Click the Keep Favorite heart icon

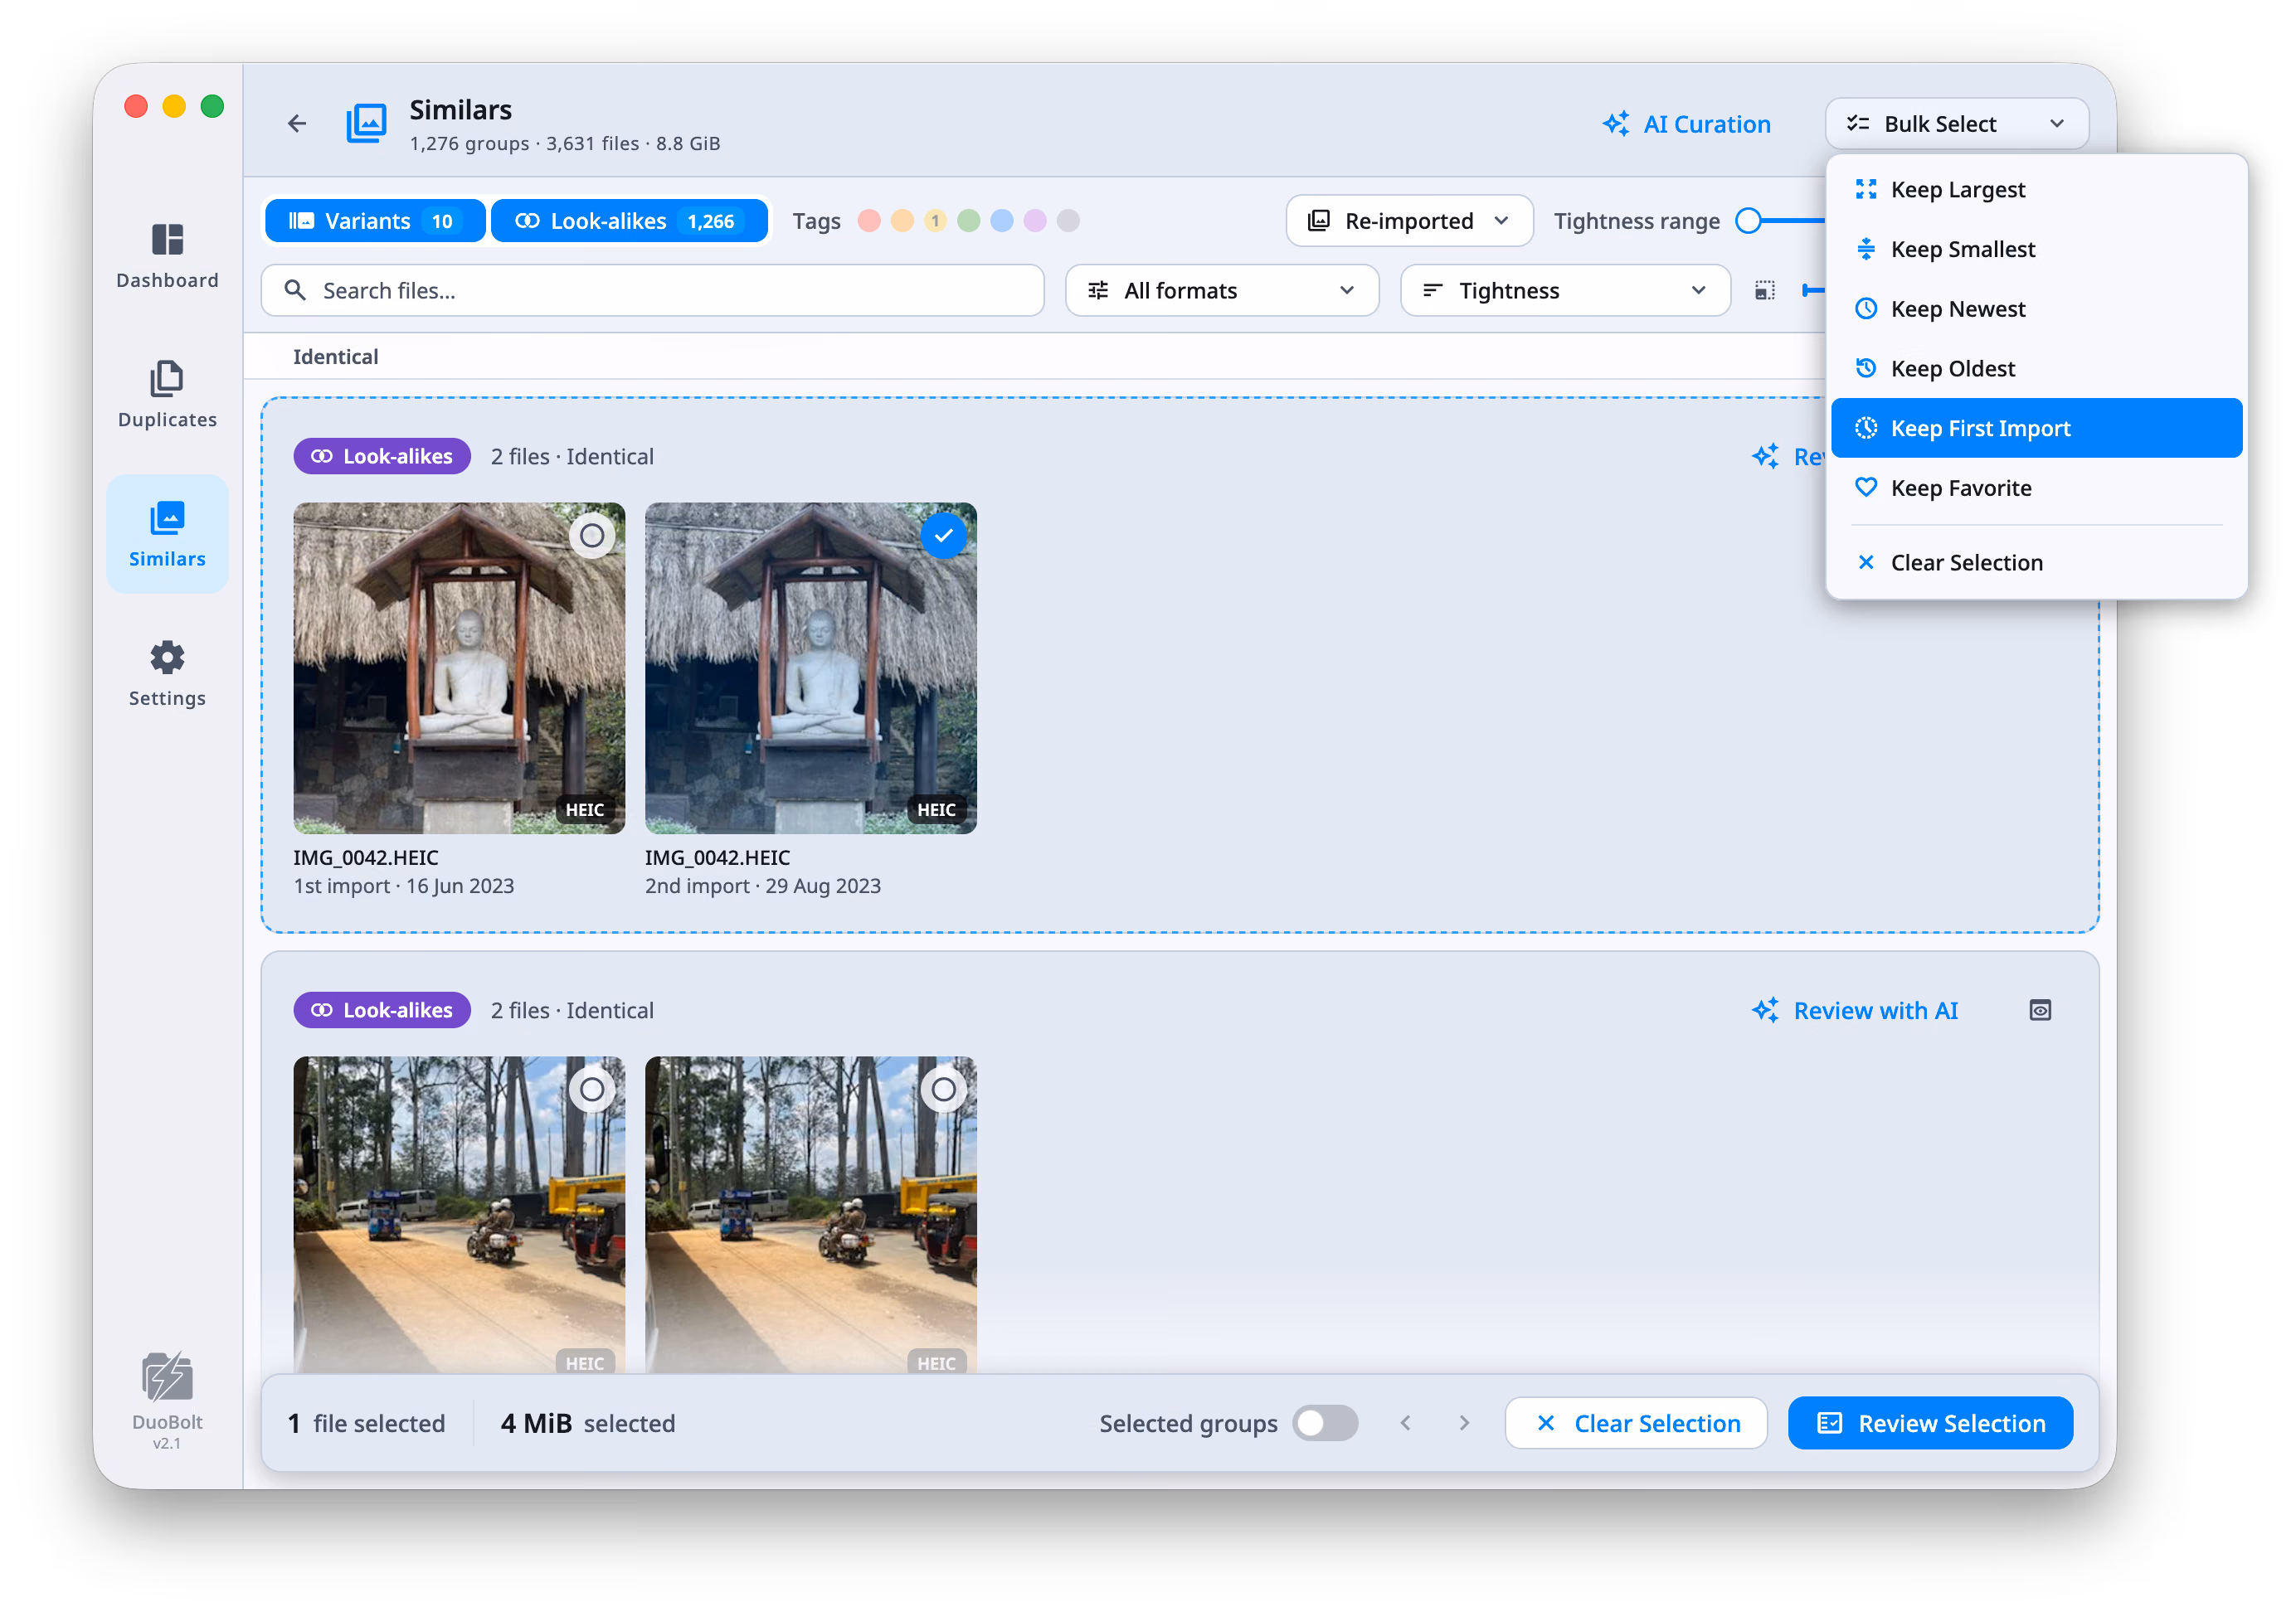[1866, 488]
